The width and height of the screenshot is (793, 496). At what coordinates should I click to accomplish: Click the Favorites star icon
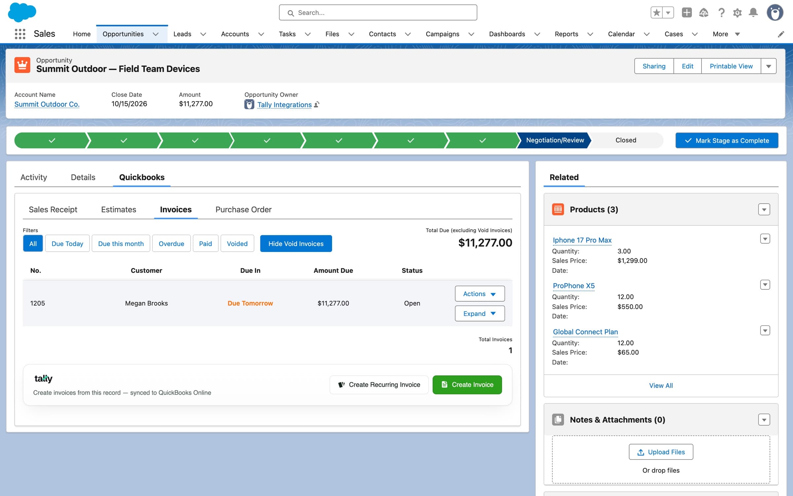click(657, 13)
